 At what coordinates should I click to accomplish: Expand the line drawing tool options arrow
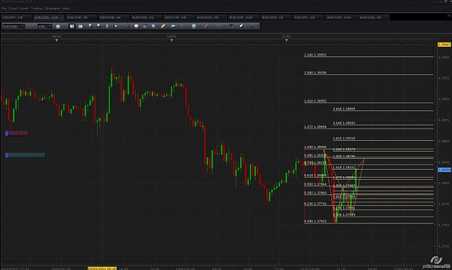coord(213,26)
